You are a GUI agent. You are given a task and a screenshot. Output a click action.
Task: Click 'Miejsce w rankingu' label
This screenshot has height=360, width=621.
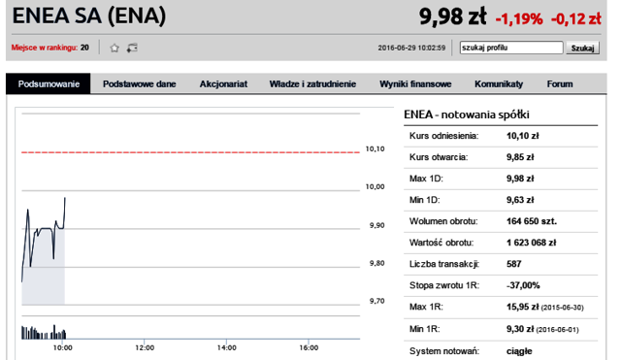coord(44,48)
